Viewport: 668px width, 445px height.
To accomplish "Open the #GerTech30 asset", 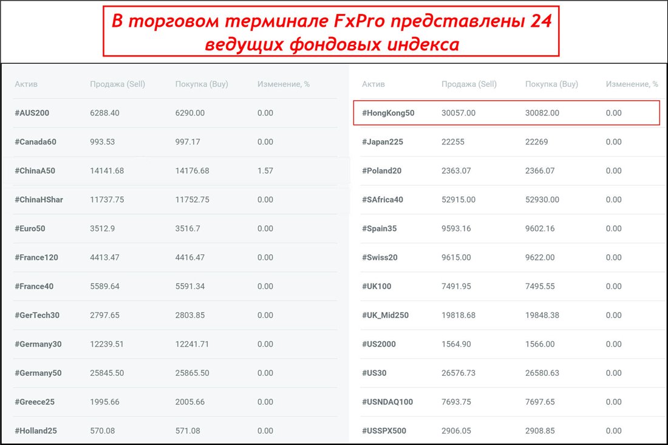I will coord(37,316).
